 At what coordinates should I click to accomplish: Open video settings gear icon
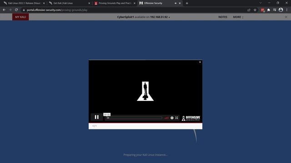click(172, 118)
